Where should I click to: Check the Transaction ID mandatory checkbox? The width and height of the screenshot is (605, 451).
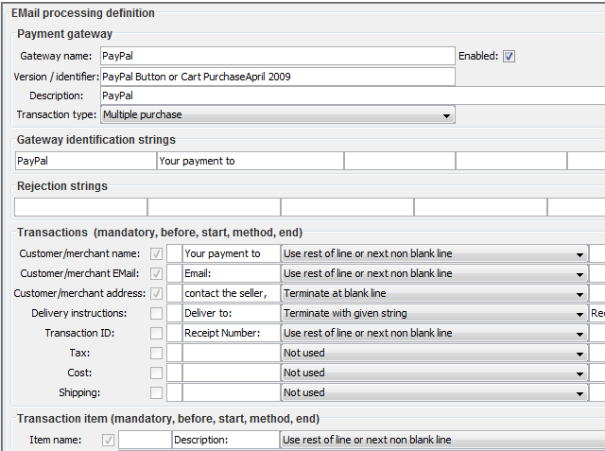156,333
